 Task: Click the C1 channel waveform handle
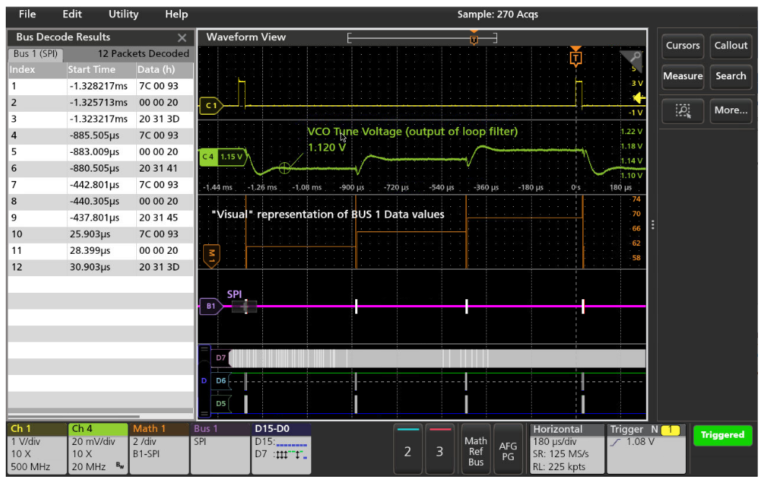pos(210,106)
